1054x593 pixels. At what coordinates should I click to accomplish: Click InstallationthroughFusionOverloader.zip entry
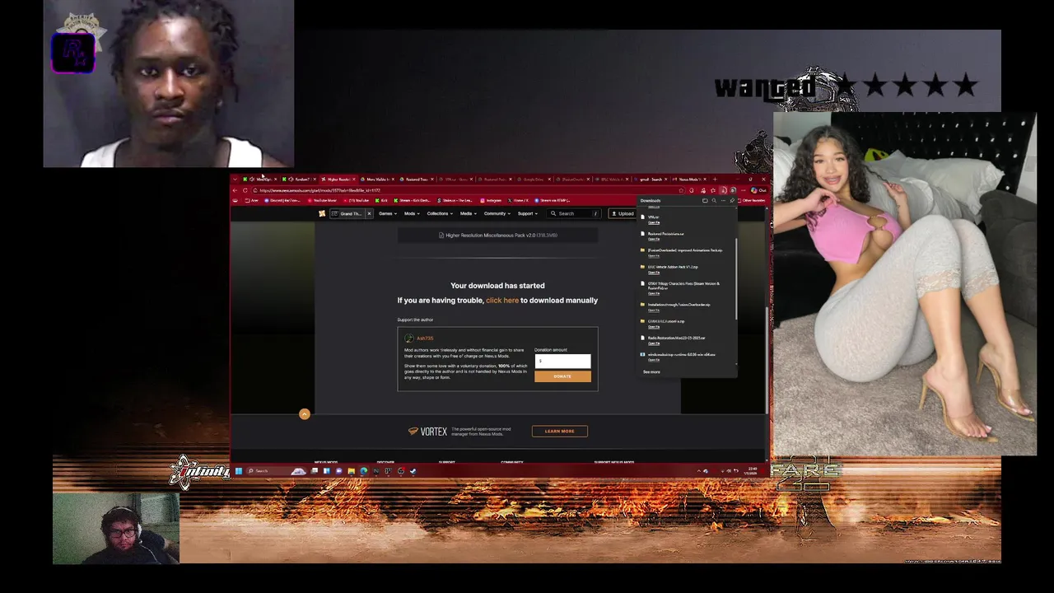click(679, 305)
